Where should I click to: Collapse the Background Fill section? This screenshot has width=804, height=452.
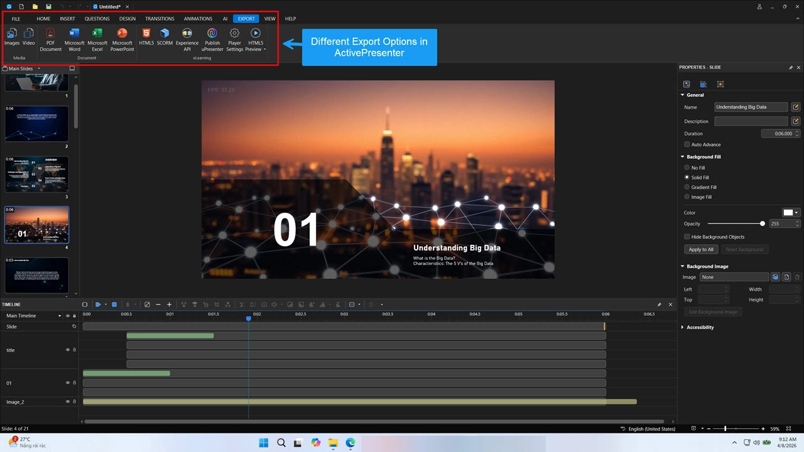(x=683, y=156)
